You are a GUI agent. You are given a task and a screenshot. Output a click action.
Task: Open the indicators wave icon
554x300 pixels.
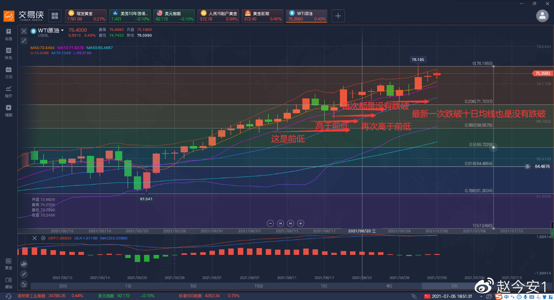24,284
